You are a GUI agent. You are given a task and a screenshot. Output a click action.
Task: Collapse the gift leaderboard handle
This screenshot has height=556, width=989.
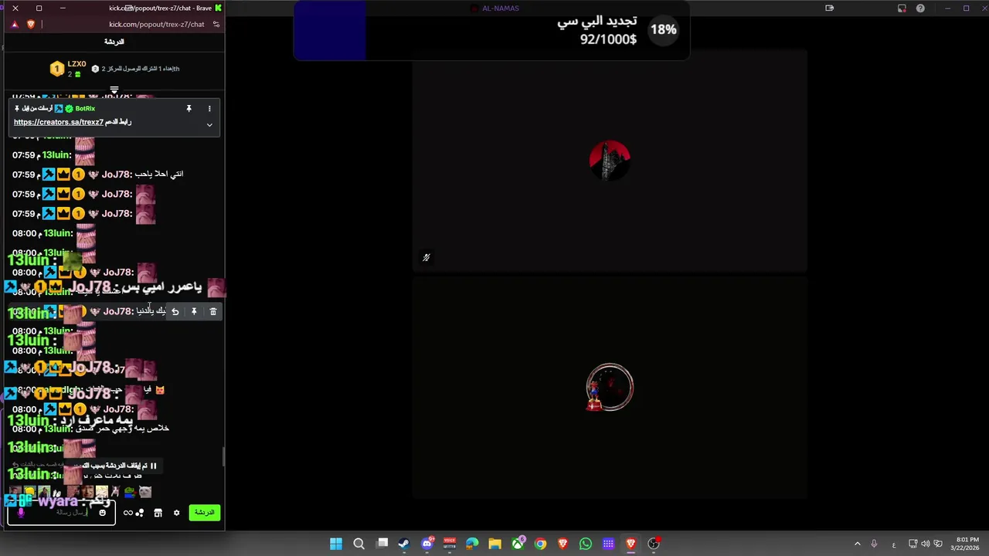pyautogui.click(x=114, y=90)
